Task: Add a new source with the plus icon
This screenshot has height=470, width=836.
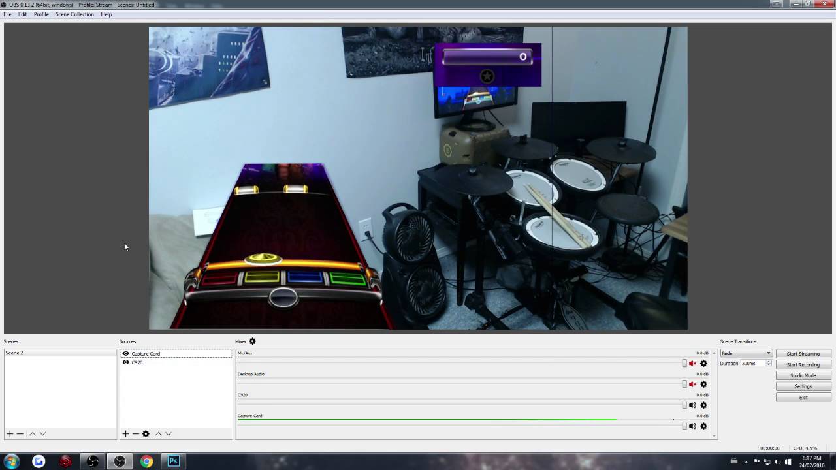Action: click(x=125, y=434)
